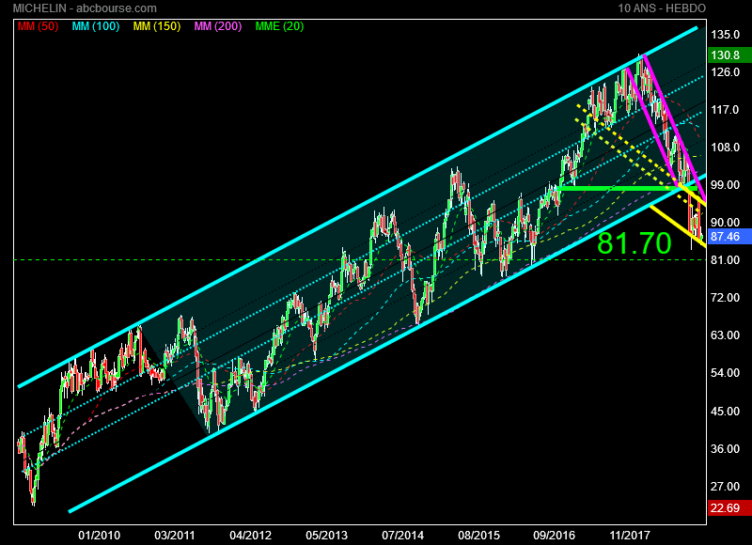The width and height of the screenshot is (752, 545).
Task: Click the 135.0 price axis label
Action: (x=725, y=35)
